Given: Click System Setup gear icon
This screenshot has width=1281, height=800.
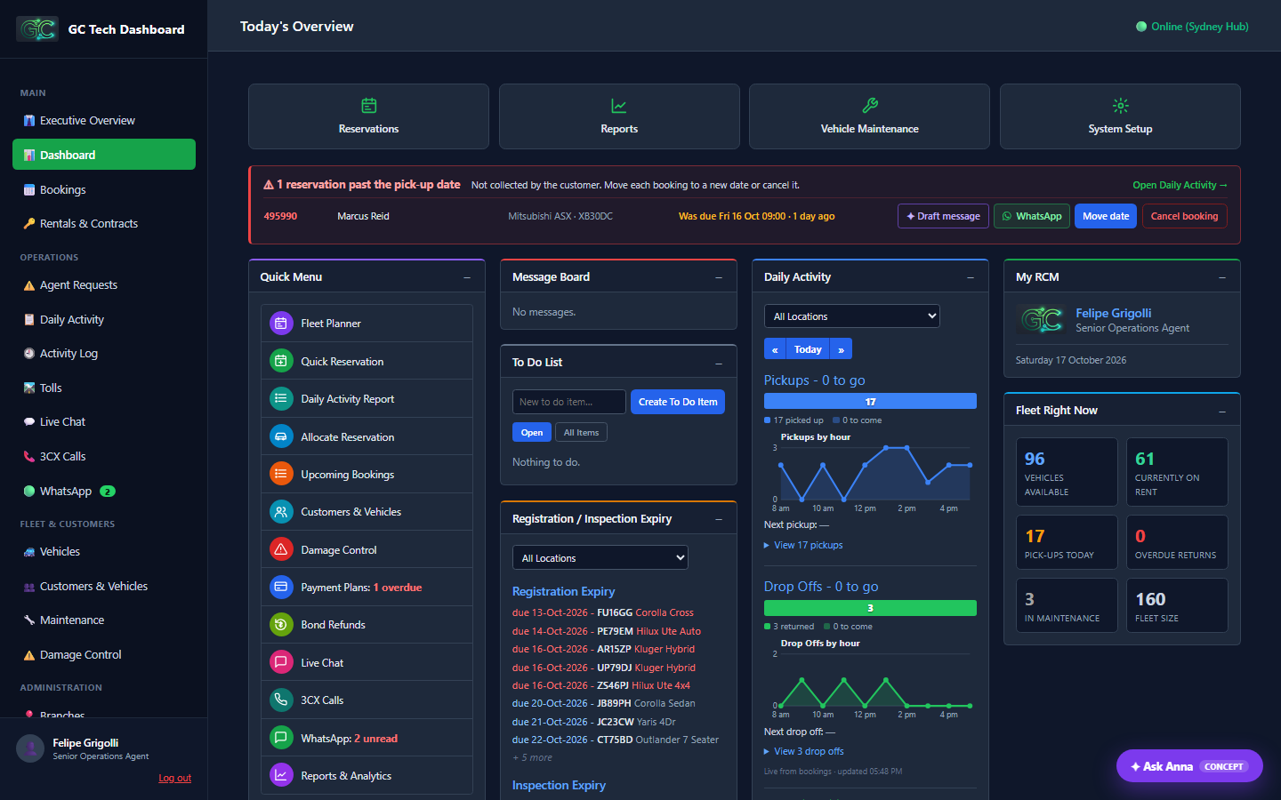Looking at the screenshot, I should coord(1121,106).
